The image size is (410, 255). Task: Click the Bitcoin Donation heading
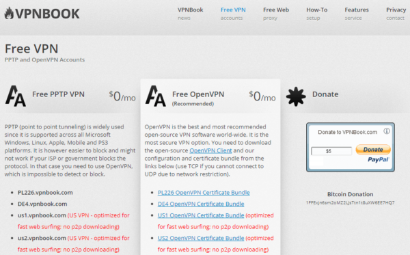350,194
